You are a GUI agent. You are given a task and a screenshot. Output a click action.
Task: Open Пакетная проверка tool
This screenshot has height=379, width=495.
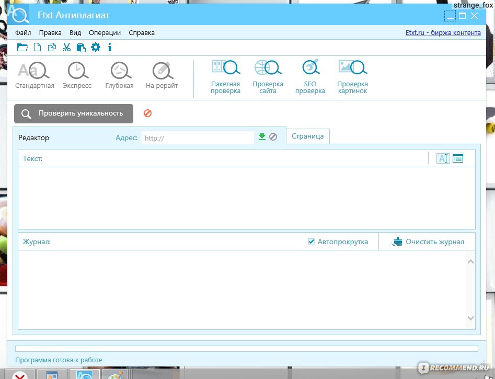(x=225, y=77)
